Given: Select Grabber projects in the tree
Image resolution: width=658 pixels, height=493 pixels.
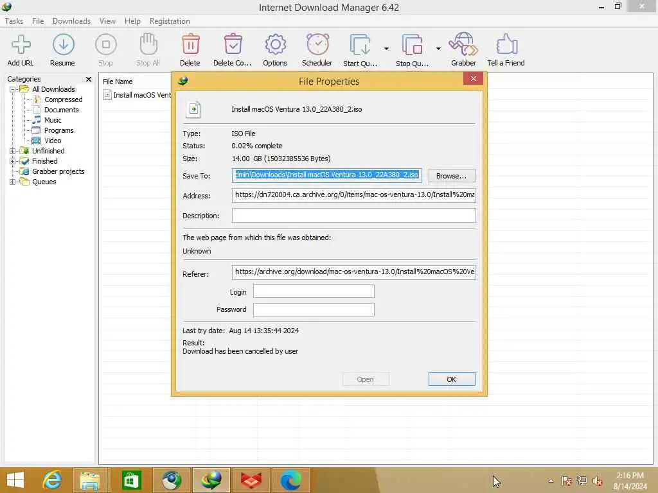Looking at the screenshot, I should pyautogui.click(x=58, y=171).
